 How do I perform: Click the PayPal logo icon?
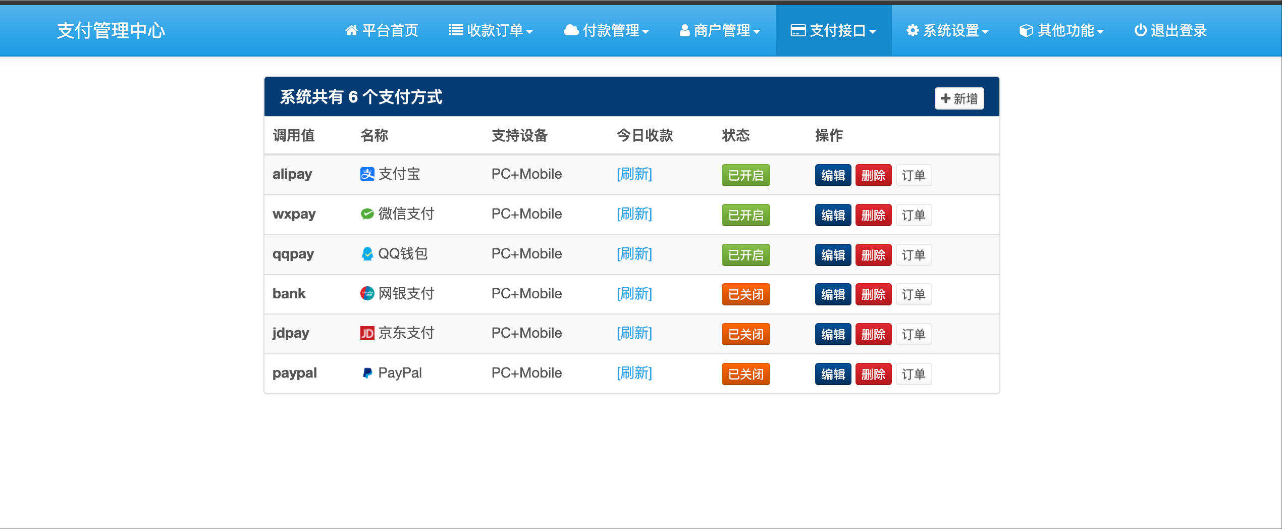(x=367, y=373)
